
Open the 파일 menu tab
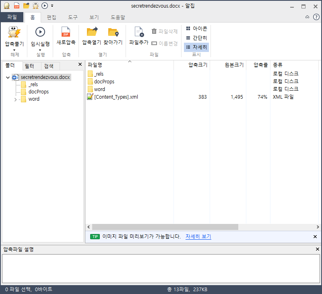click(12, 17)
